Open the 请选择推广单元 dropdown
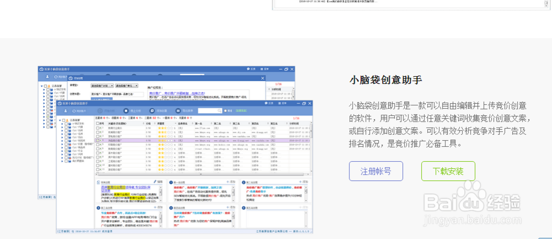 [127, 86]
